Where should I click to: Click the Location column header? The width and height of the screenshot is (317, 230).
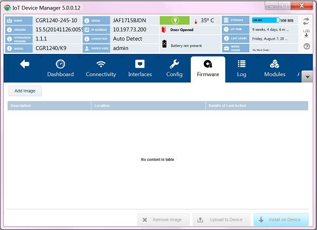coord(148,106)
